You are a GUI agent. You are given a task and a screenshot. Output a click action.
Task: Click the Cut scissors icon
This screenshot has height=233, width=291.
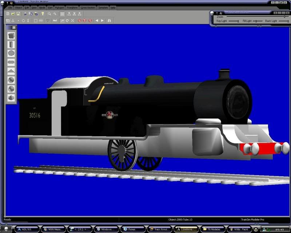click(26, 14)
